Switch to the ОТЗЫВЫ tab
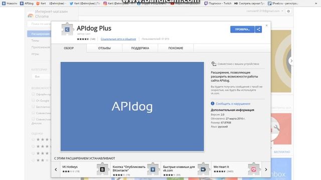This screenshot has width=321, height=180. click(104, 48)
